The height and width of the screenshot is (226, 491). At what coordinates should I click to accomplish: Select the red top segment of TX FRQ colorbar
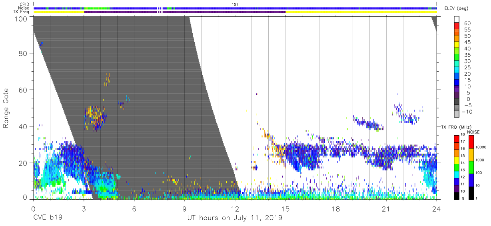tap(457, 139)
